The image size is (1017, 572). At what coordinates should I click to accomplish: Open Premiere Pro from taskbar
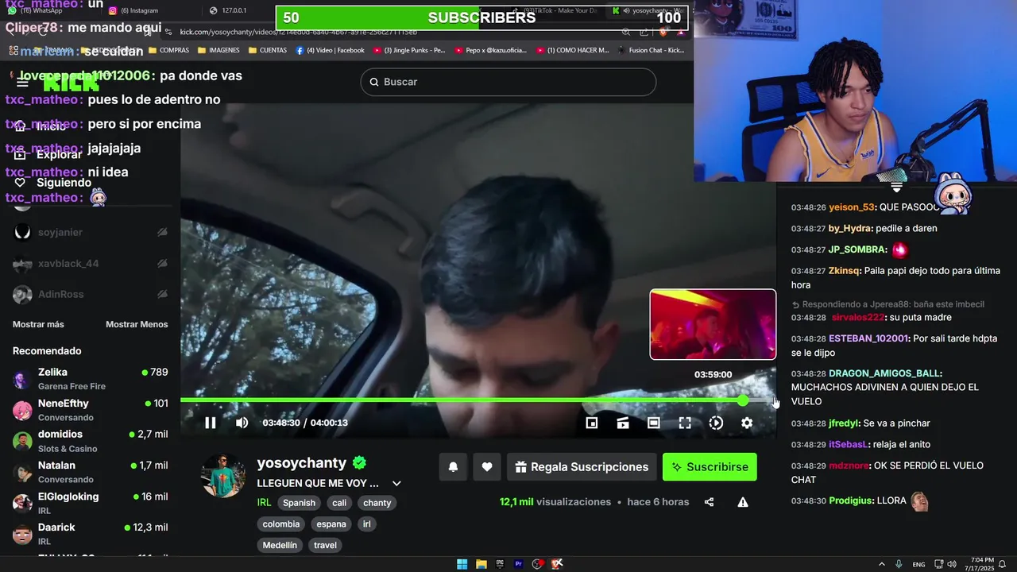[x=519, y=564]
